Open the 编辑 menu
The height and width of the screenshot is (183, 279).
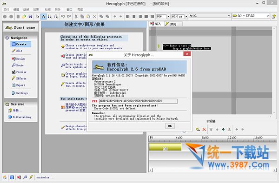click(16, 9)
